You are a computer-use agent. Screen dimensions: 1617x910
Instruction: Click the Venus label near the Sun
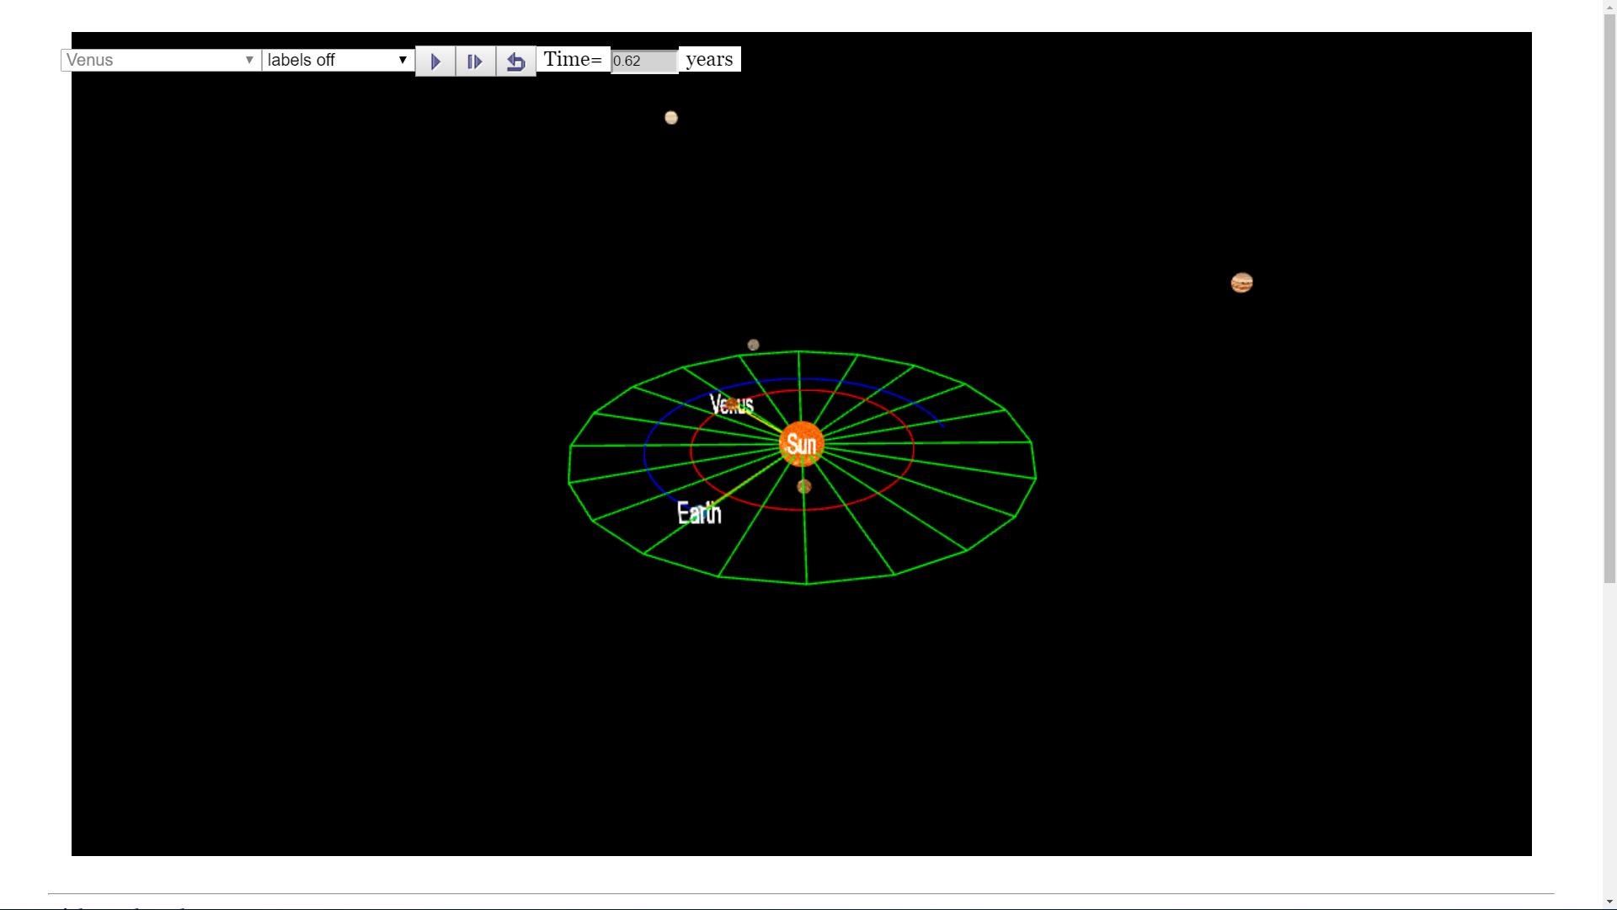pos(732,405)
